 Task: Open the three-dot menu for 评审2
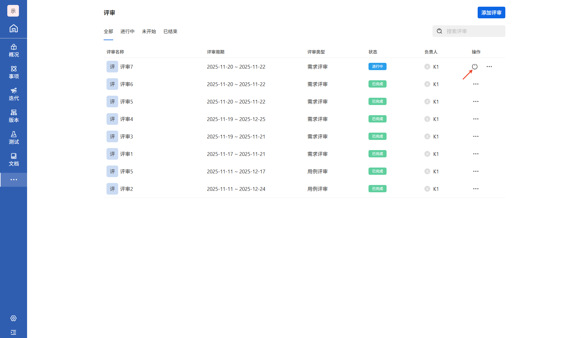tap(476, 189)
